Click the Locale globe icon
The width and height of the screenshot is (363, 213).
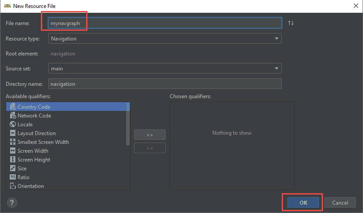point(12,125)
